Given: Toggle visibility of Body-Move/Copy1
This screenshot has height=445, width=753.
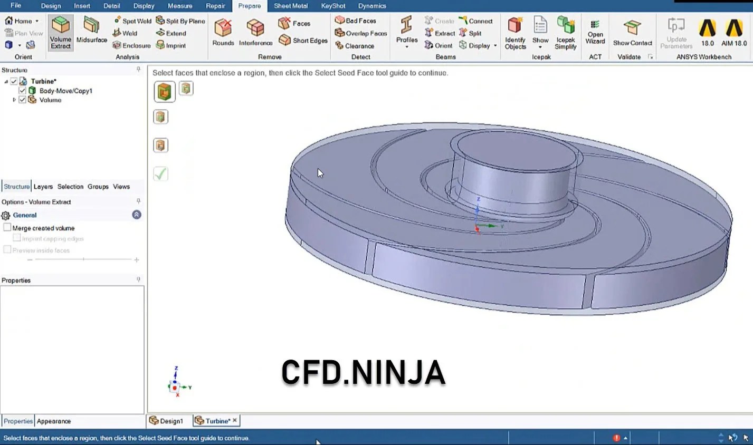Looking at the screenshot, I should click(x=22, y=91).
